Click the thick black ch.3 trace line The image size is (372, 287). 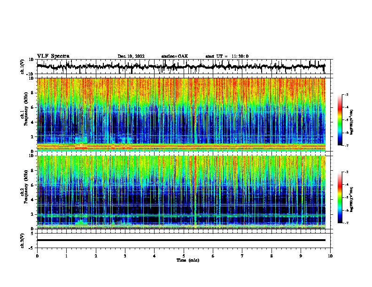(x=181, y=240)
